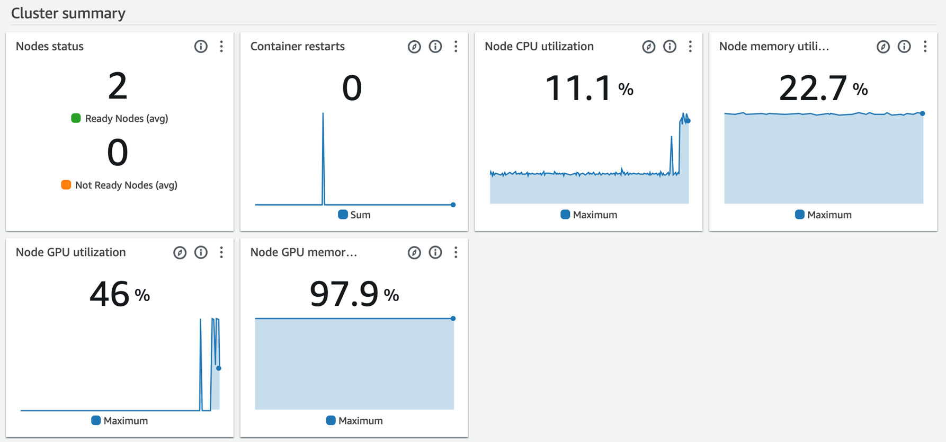
Task: Show info for Container restarts widget
Action: (x=435, y=47)
